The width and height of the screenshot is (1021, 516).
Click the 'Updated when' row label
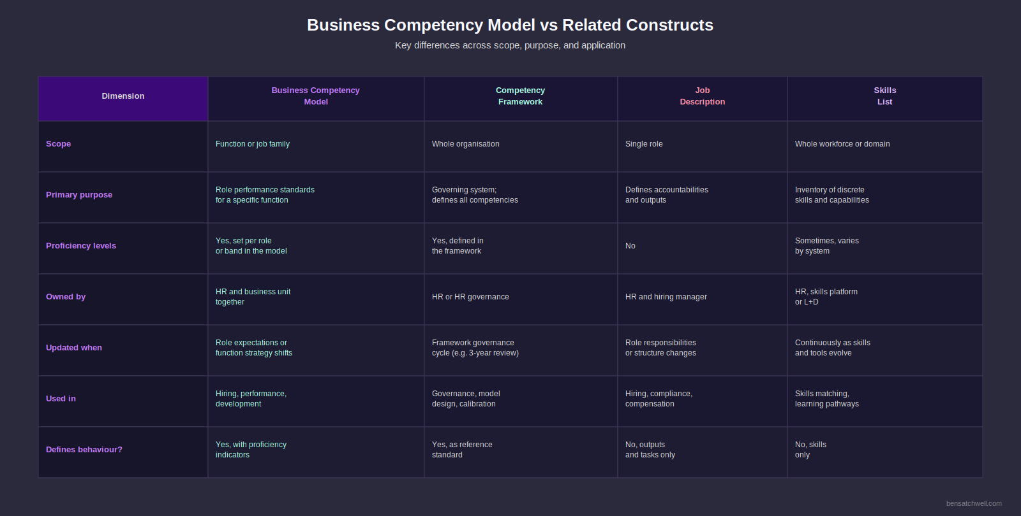click(74, 348)
